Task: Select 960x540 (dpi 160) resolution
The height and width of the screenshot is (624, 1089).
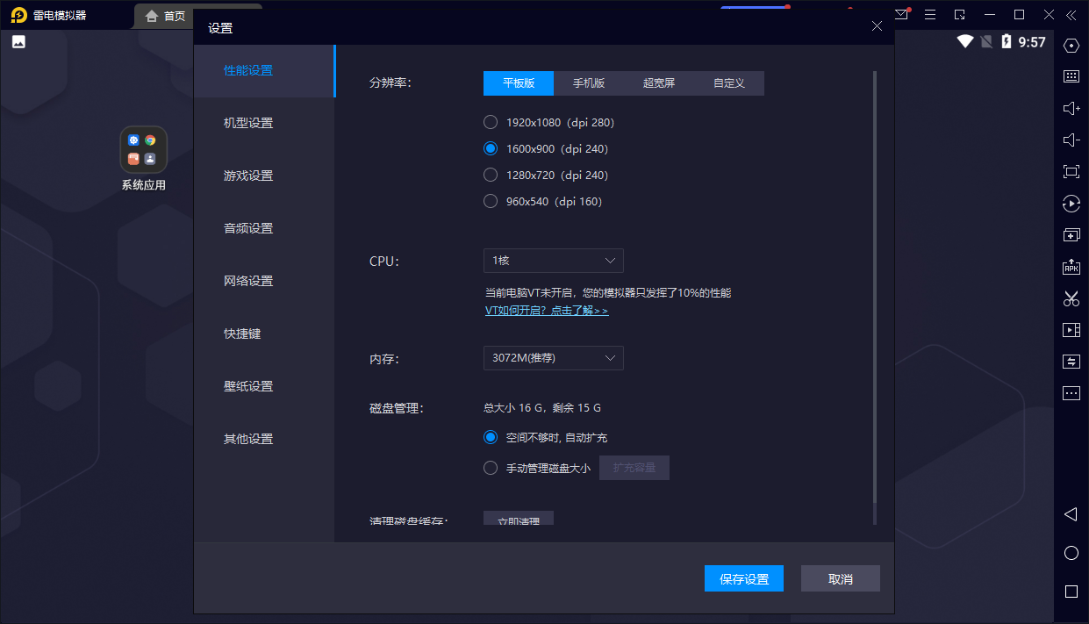Action: coord(491,201)
